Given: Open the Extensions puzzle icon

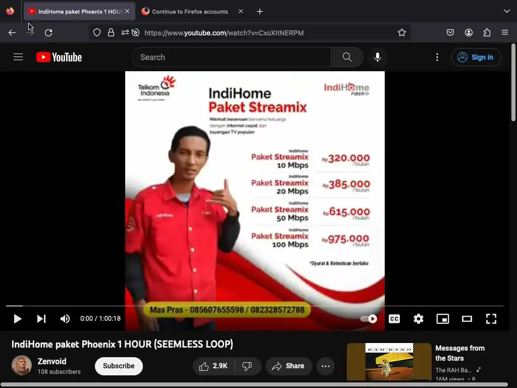Looking at the screenshot, I should (487, 33).
